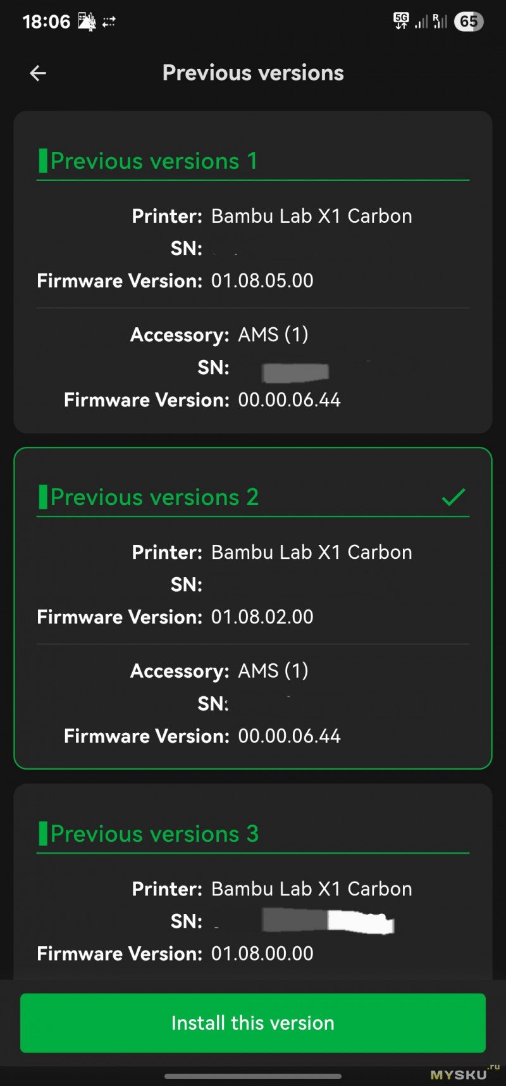Image resolution: width=506 pixels, height=1086 pixels.
Task: Tap the battery level indicator showing 65
Action: click(x=469, y=22)
